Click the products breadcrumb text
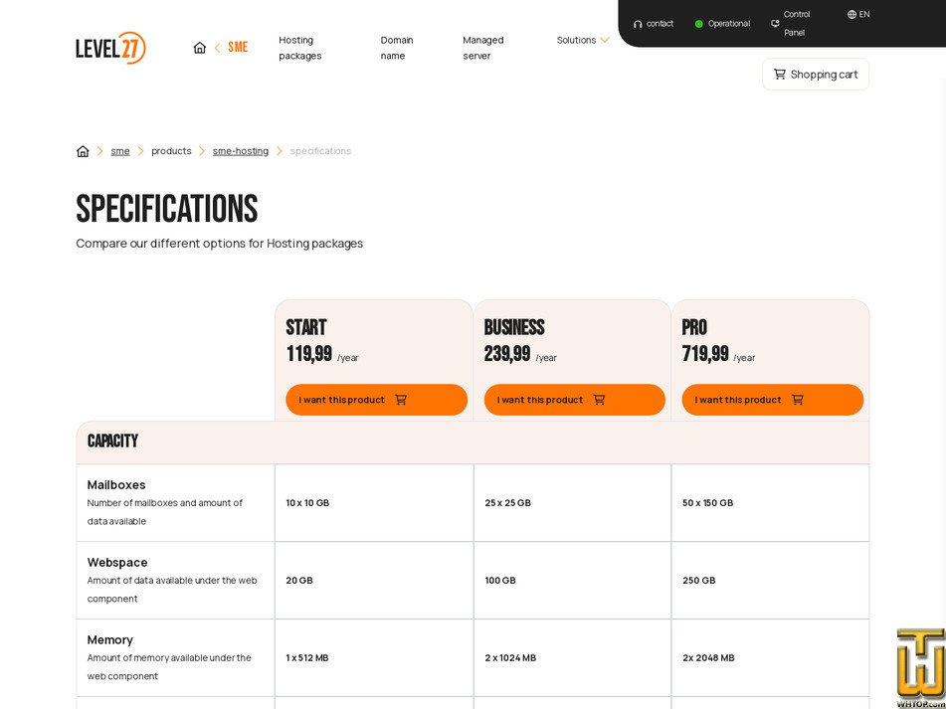The image size is (946, 709). [x=171, y=151]
